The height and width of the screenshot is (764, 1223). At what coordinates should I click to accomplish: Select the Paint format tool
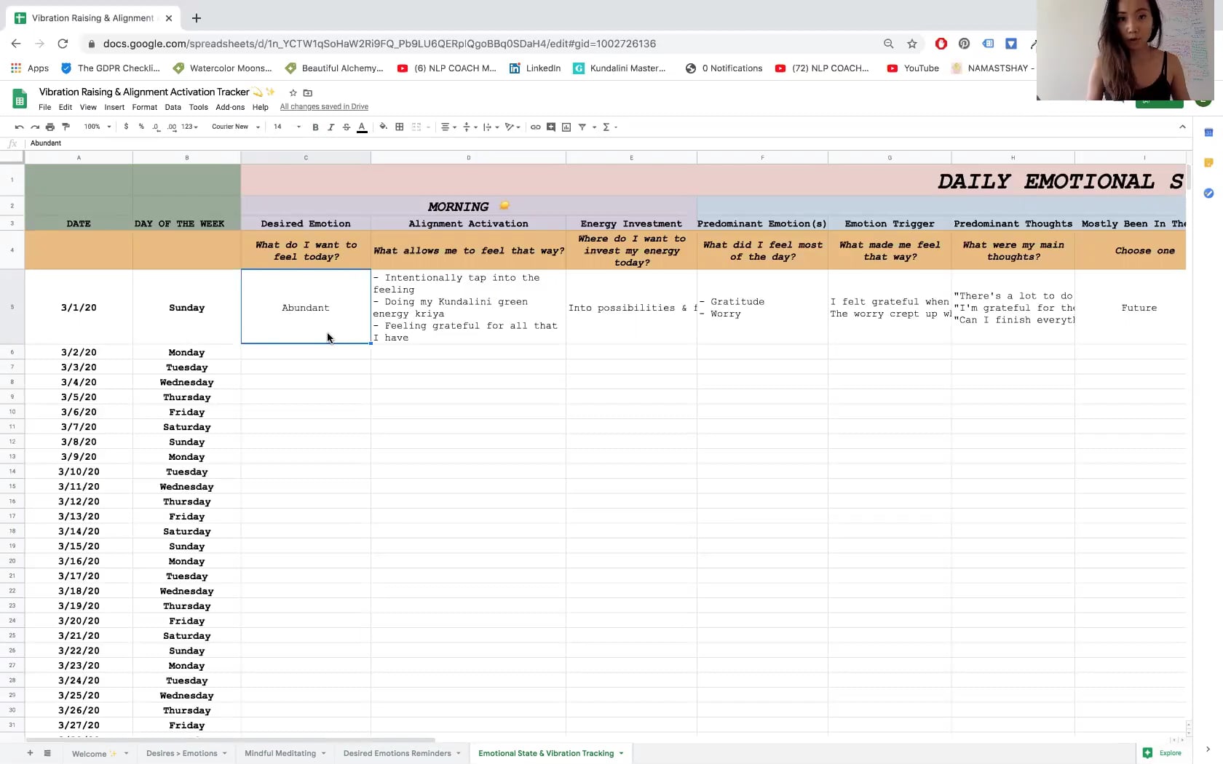[66, 127]
